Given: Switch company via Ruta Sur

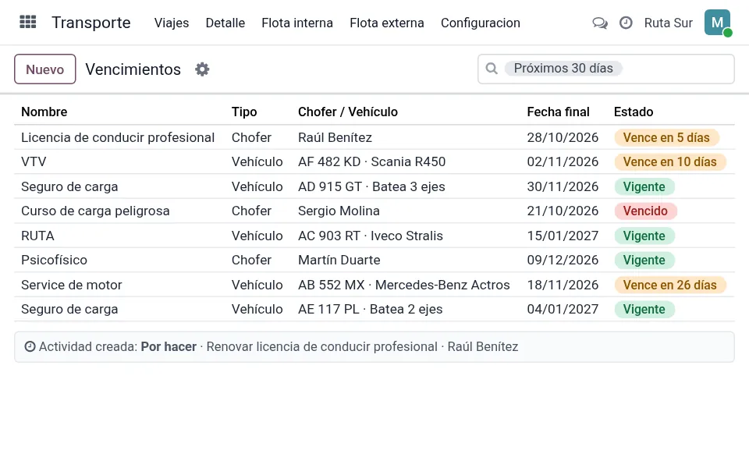Looking at the screenshot, I should (669, 23).
